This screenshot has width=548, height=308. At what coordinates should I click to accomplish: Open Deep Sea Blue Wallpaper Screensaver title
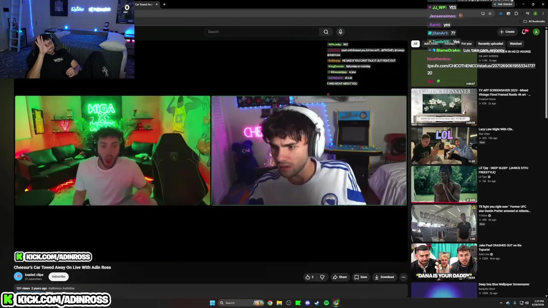(504, 284)
